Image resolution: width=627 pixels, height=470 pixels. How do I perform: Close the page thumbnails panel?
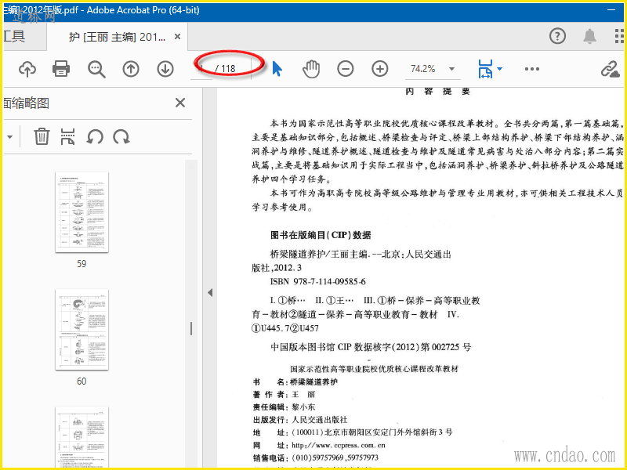point(180,103)
